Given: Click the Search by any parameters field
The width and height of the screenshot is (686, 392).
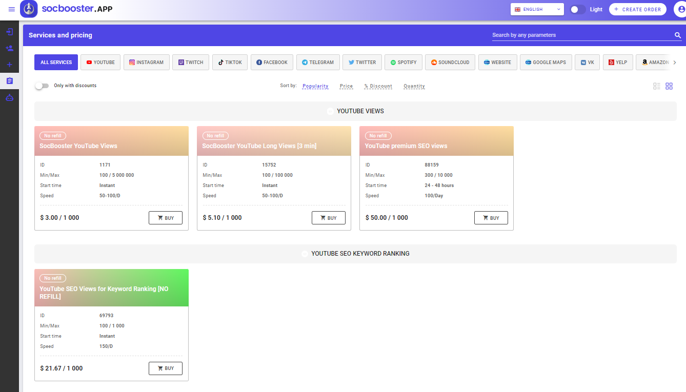Looking at the screenshot, I should (582, 35).
